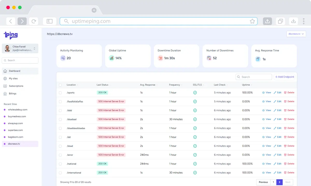The image size is (311, 186).
Task: Delete the /error endpoint
Action: coord(289,155)
